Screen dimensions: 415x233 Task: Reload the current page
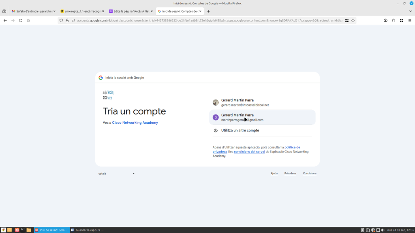tap(21, 21)
